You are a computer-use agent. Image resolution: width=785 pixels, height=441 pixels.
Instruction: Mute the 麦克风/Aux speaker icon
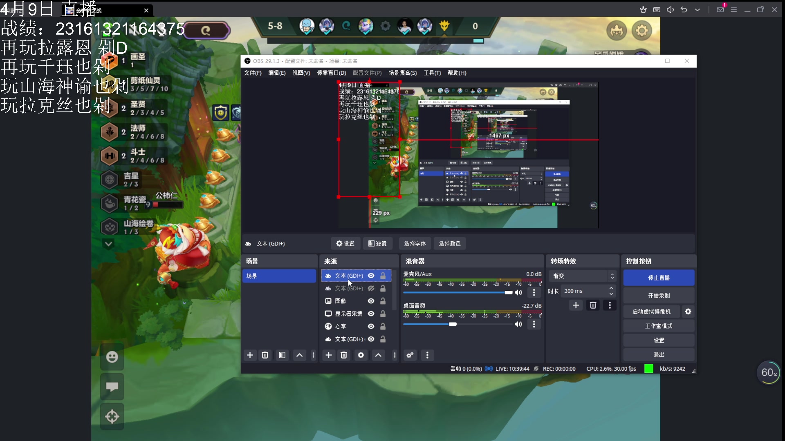(518, 292)
